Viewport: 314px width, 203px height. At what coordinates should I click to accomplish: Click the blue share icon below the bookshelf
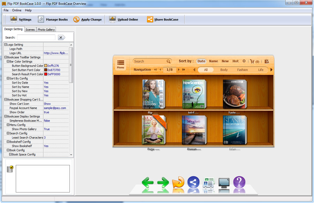193,182
